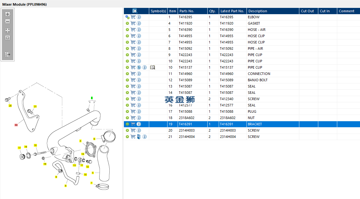This screenshot has height=199, width=360.
Task: Select callout 21 in diagram
Action: coord(35,106)
